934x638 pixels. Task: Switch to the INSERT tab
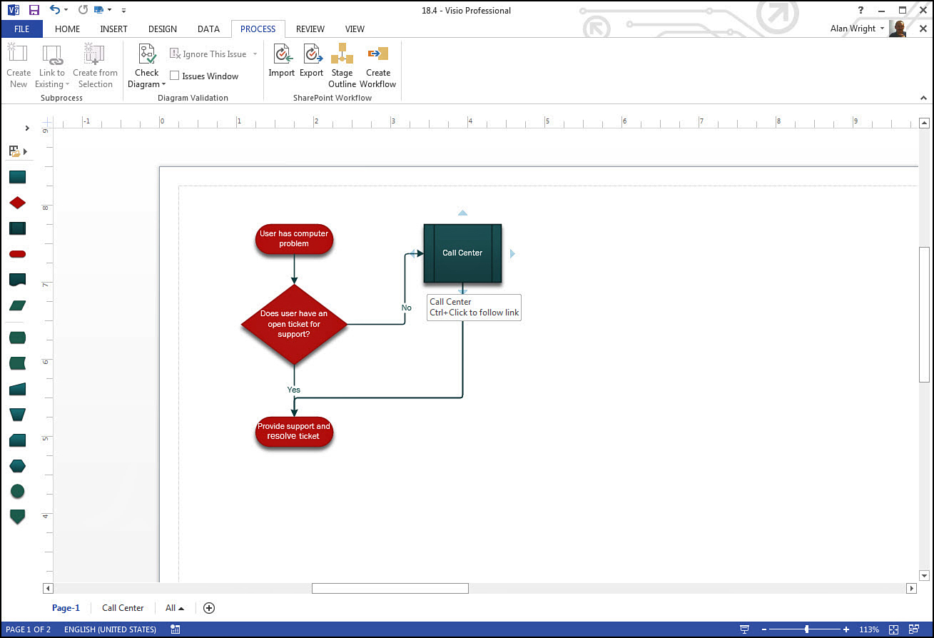click(113, 29)
